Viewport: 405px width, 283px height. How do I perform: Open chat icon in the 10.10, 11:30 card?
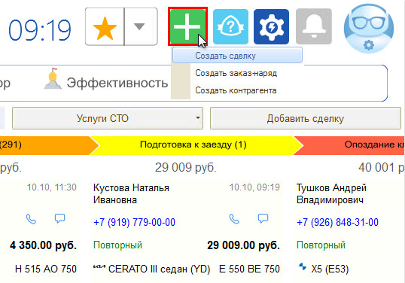59,218
